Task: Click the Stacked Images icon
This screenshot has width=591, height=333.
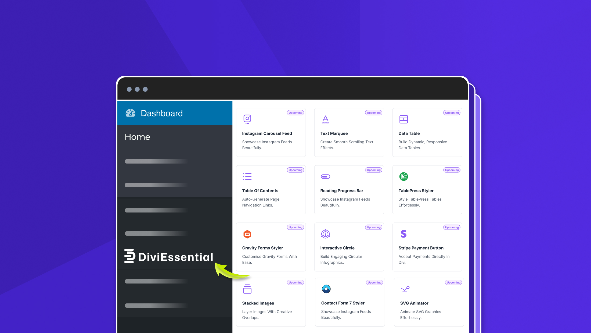Action: tap(247, 289)
